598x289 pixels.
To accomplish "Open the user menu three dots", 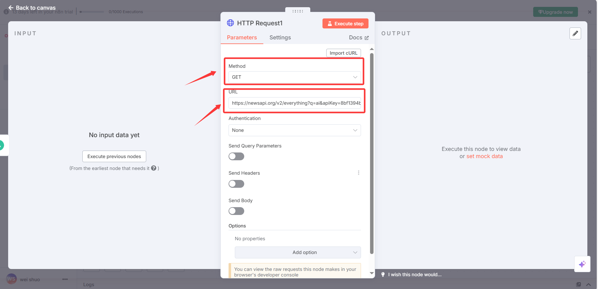I will [x=65, y=279].
